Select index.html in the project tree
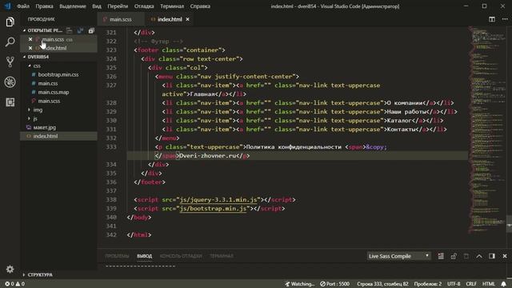This screenshot has width=512, height=288. pyautogui.click(x=46, y=136)
